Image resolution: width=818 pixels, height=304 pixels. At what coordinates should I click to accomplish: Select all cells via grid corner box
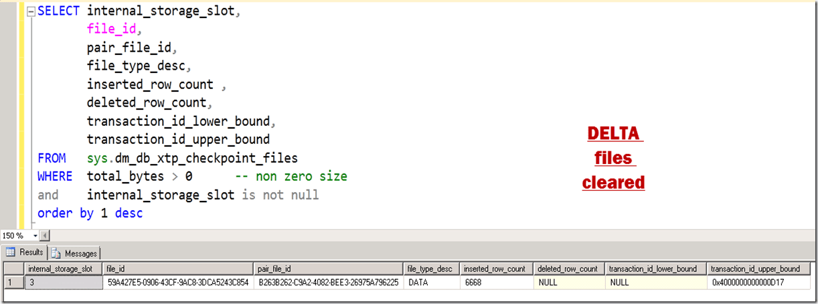pyautogui.click(x=13, y=269)
